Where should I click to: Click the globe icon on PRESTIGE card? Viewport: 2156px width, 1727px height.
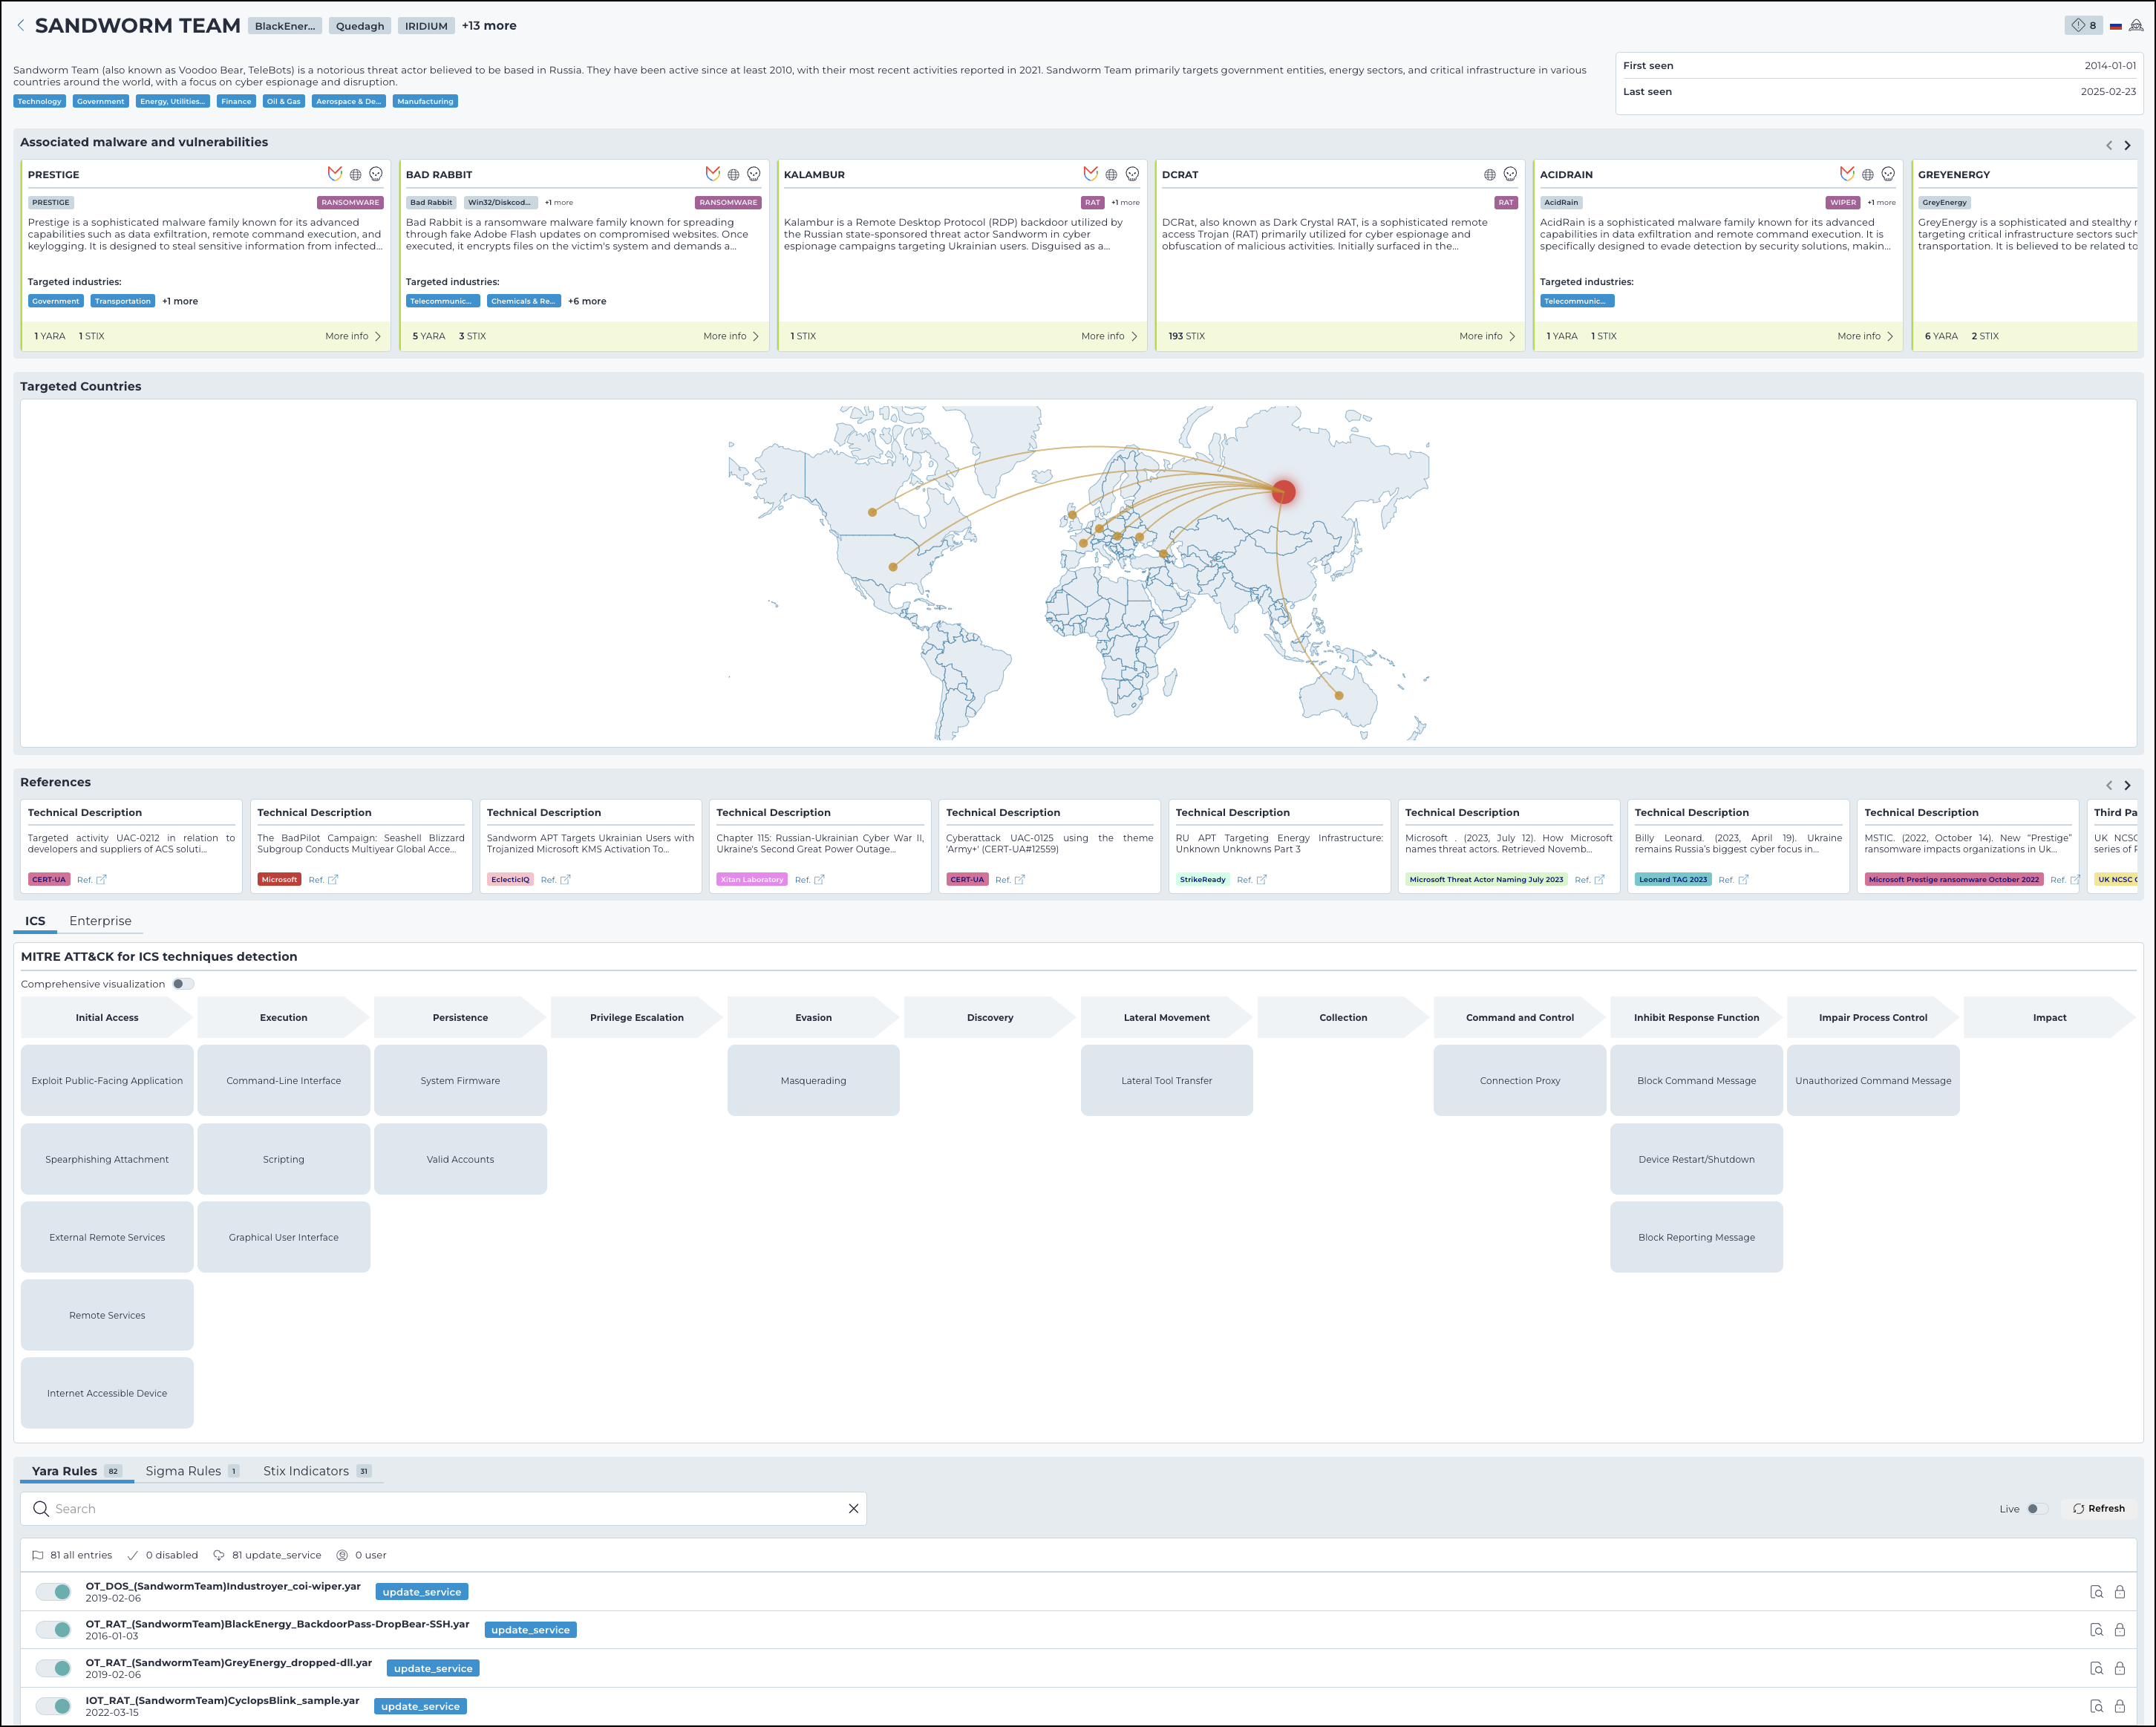coord(355,174)
